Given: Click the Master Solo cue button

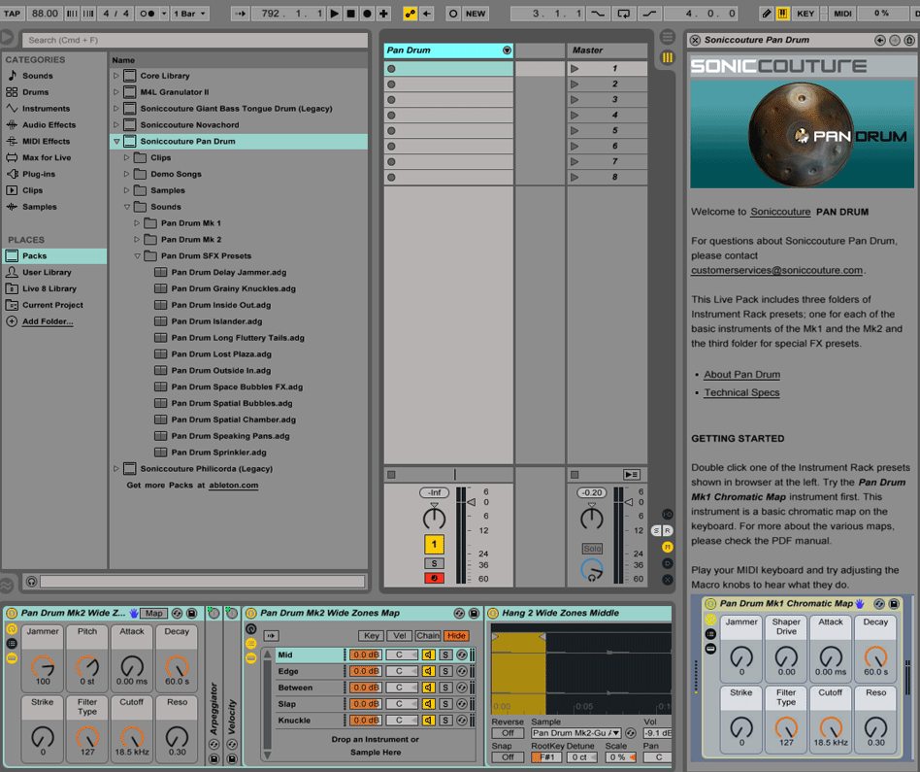Looking at the screenshot, I should tap(592, 549).
